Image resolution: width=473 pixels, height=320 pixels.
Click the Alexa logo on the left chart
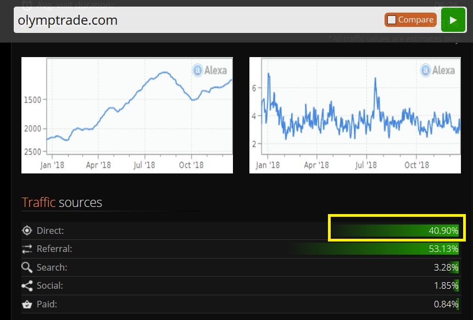(x=210, y=70)
